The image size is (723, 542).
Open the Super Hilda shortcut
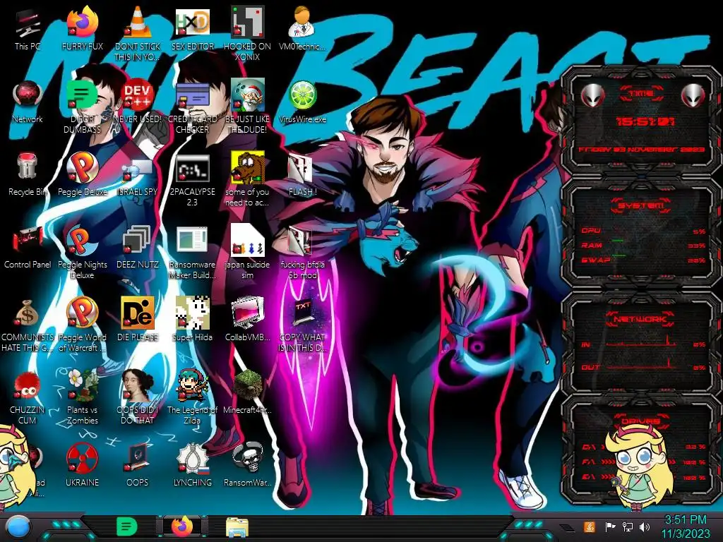pos(192,313)
